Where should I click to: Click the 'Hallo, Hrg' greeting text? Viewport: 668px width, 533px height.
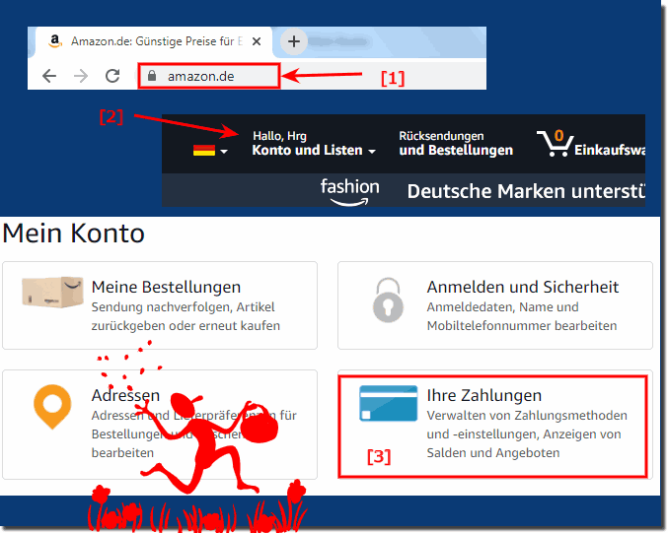pos(279,136)
